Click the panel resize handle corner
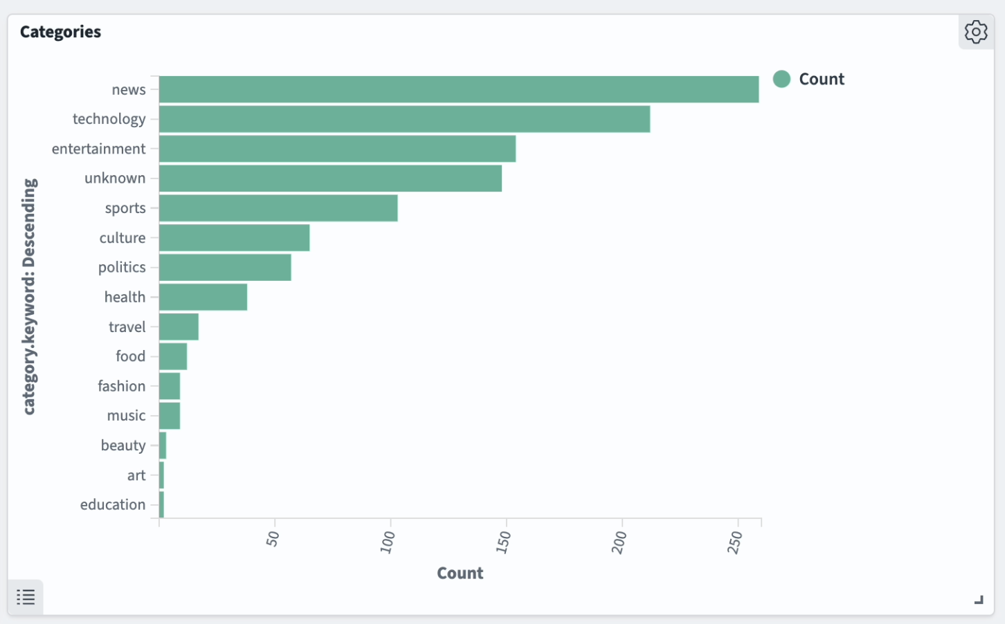 (x=979, y=600)
